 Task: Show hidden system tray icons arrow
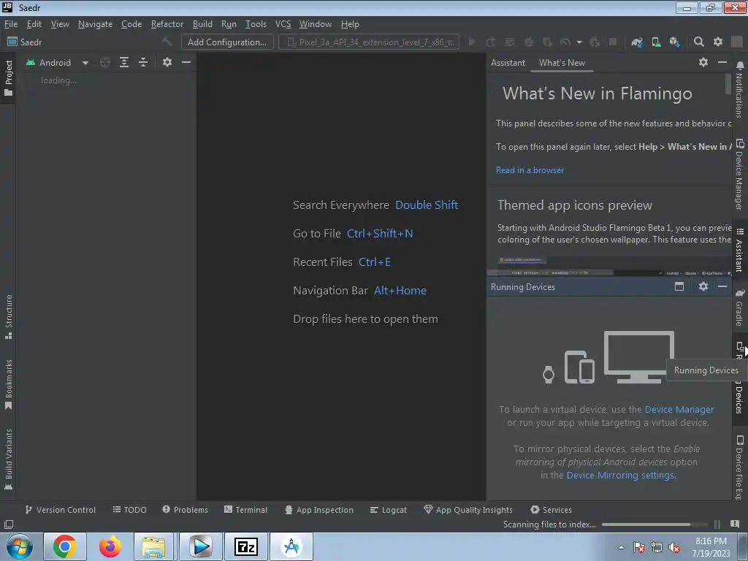point(621,547)
